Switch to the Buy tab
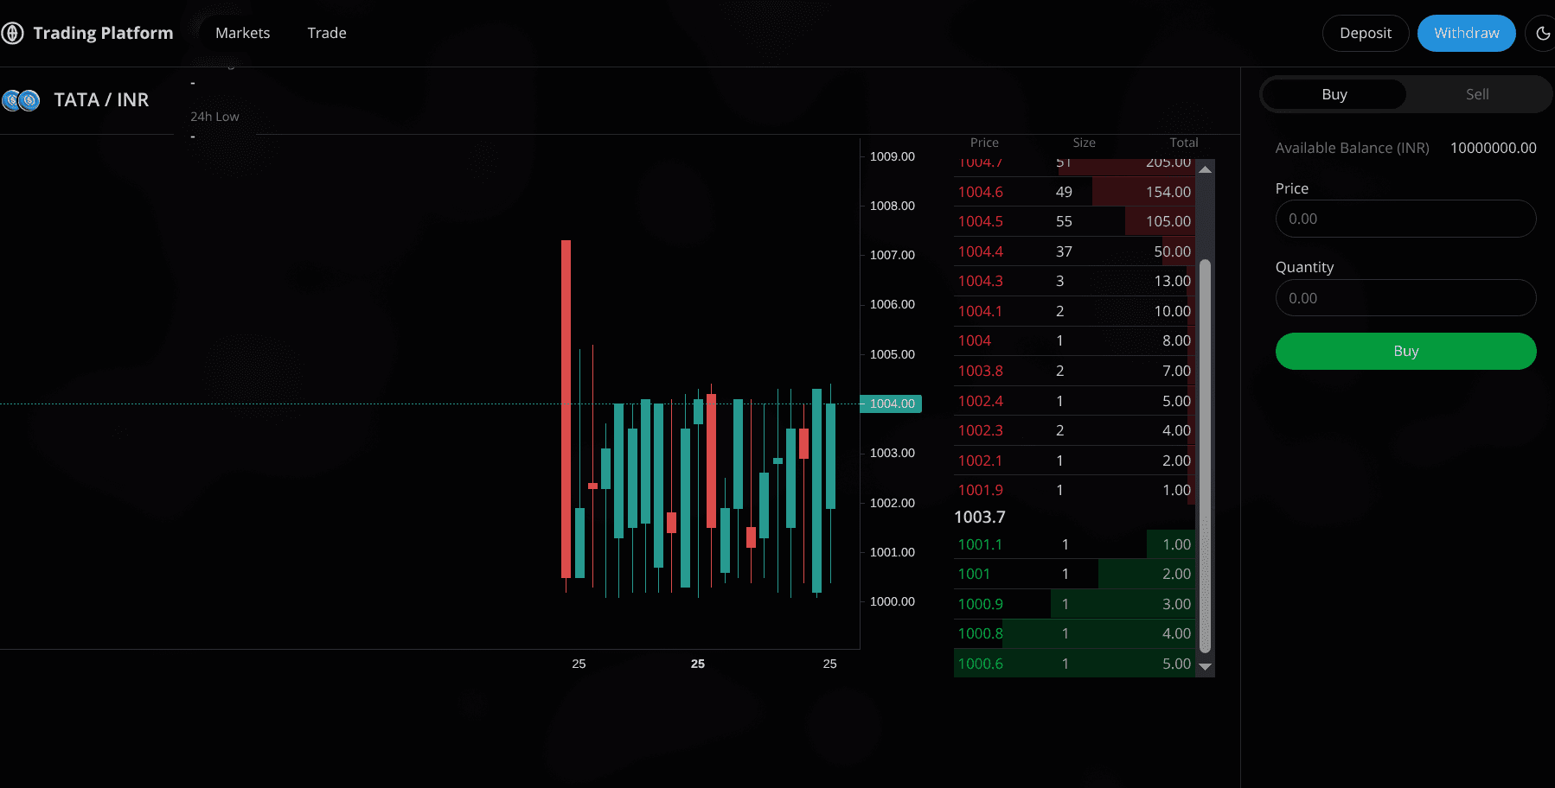This screenshot has height=788, width=1555. (x=1334, y=94)
